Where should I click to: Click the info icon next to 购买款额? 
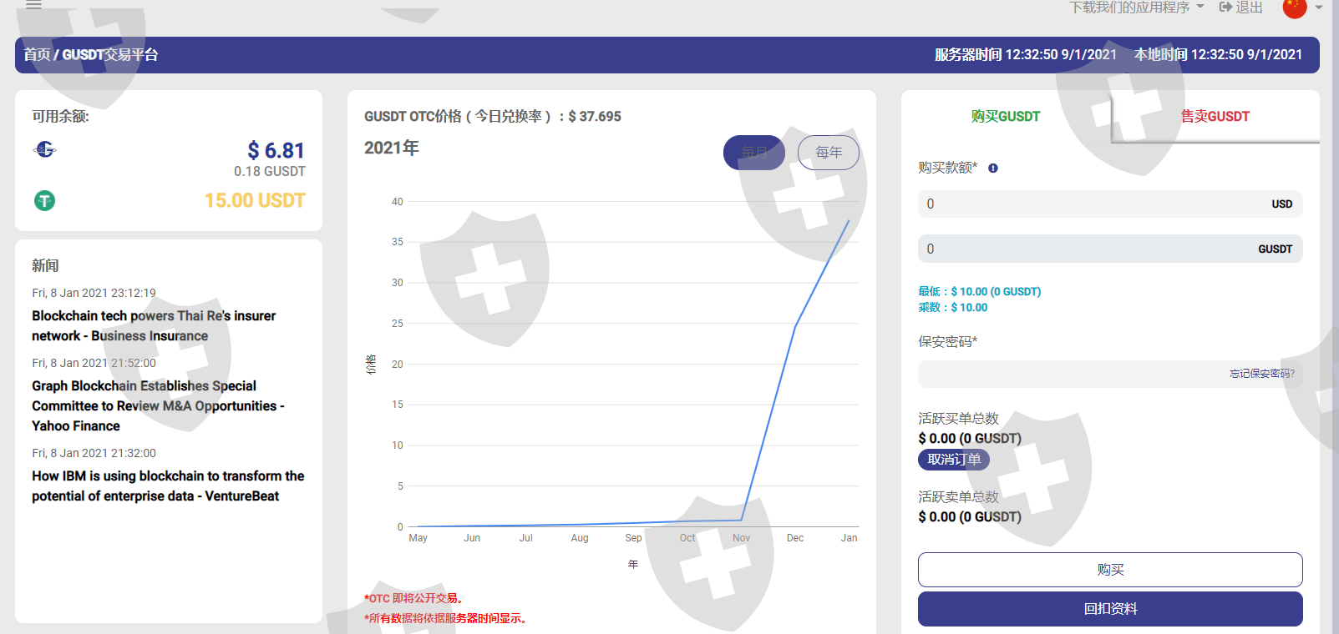tap(993, 168)
